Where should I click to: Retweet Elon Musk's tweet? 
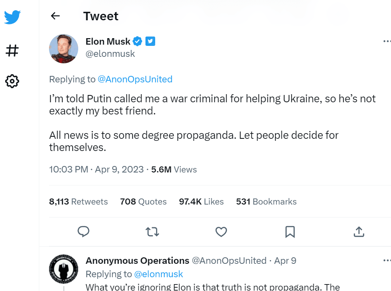pos(152,232)
